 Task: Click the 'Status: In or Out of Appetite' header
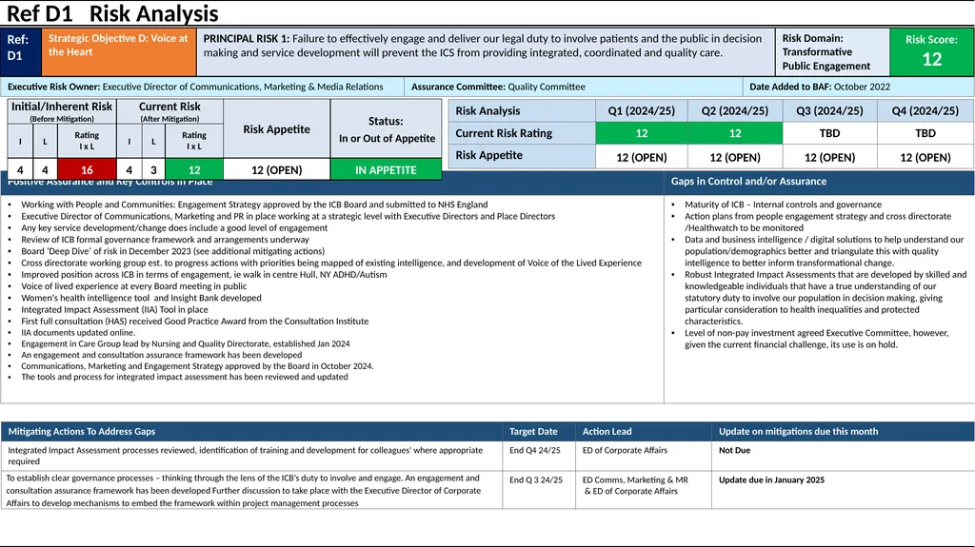click(x=387, y=128)
